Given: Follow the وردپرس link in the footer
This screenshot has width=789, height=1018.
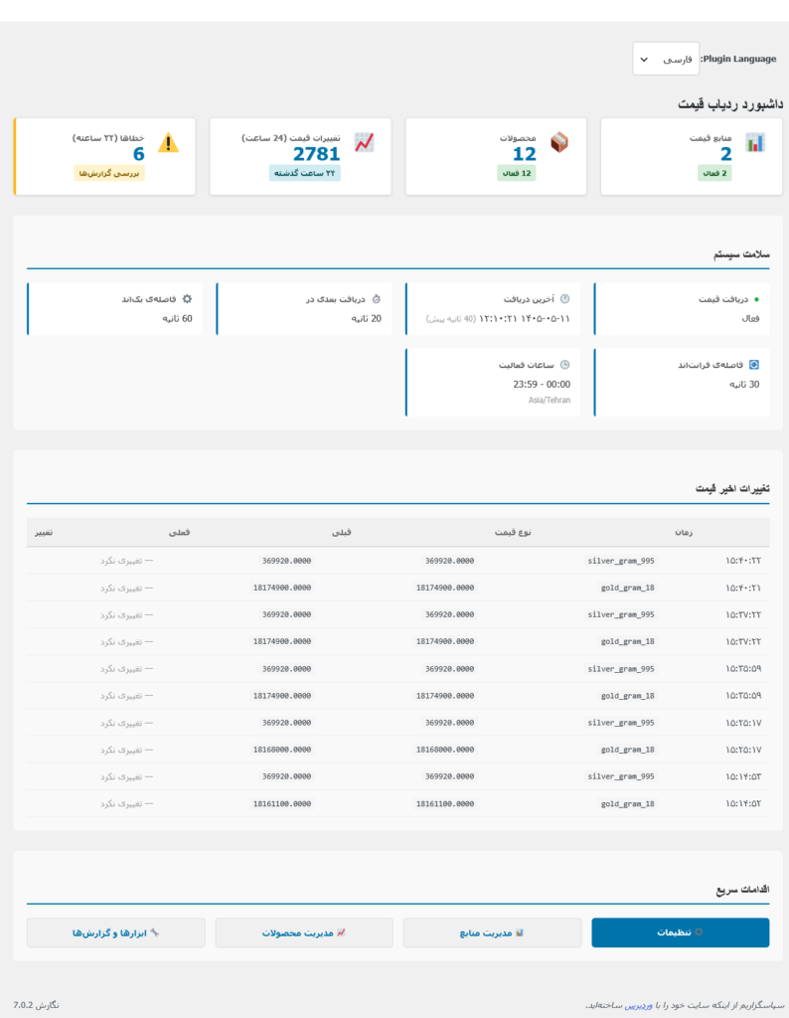Looking at the screenshot, I should (639, 1005).
